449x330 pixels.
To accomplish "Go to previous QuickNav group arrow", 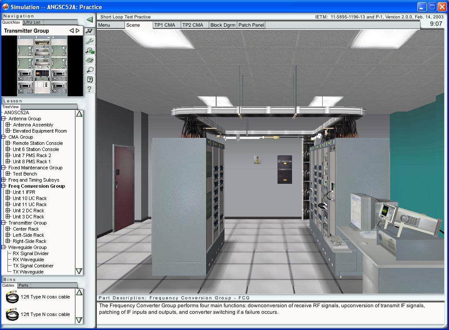I will click(x=72, y=31).
